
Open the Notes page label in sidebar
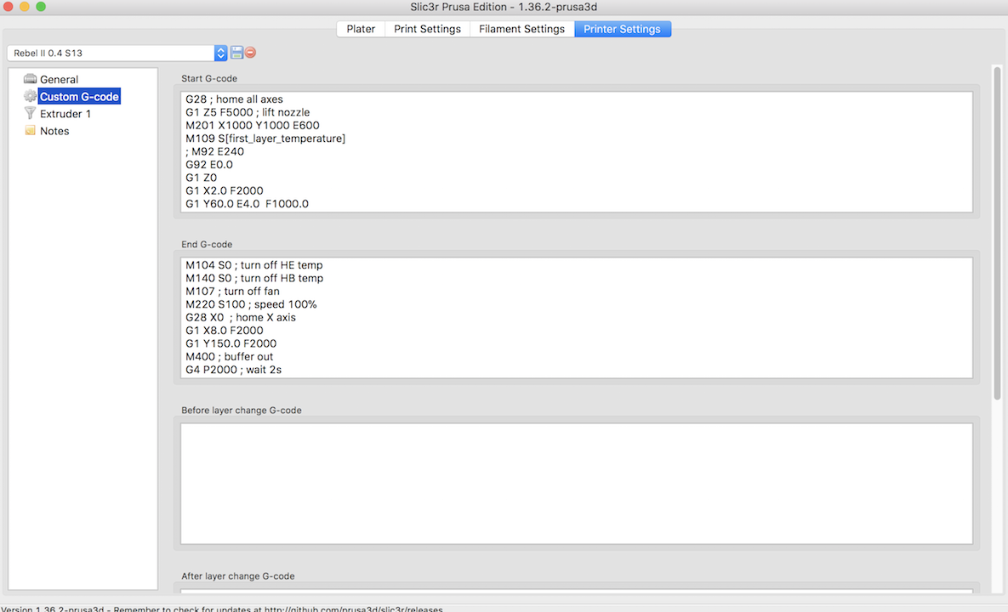point(54,131)
